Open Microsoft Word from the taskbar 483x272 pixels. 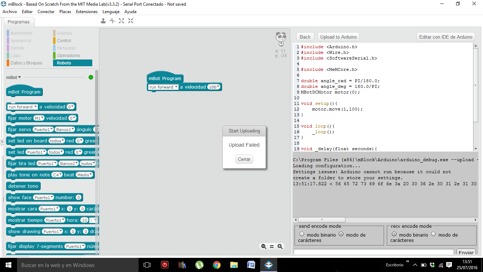[251, 265]
